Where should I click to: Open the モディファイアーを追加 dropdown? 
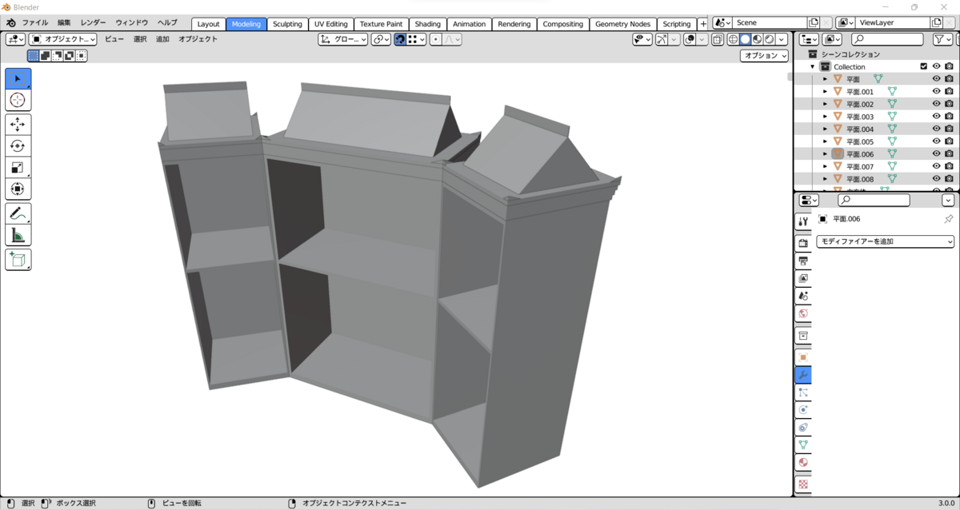tap(885, 241)
